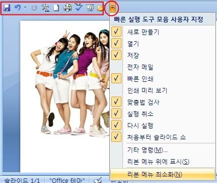
Task: Uncheck 열기 in the customize menu
Action: pos(162,43)
